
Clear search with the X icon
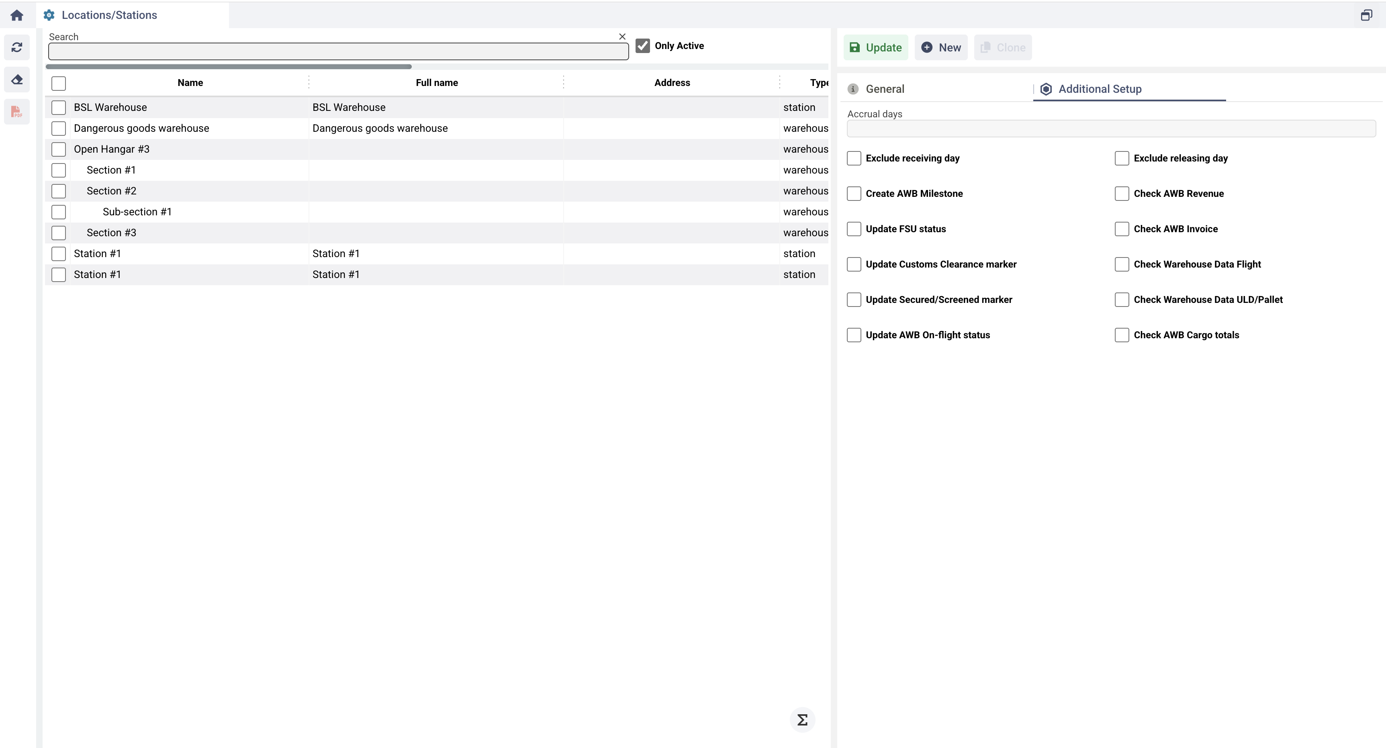622,37
